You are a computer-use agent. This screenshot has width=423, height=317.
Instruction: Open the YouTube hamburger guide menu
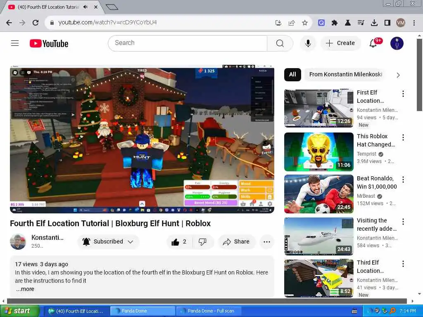(x=15, y=43)
